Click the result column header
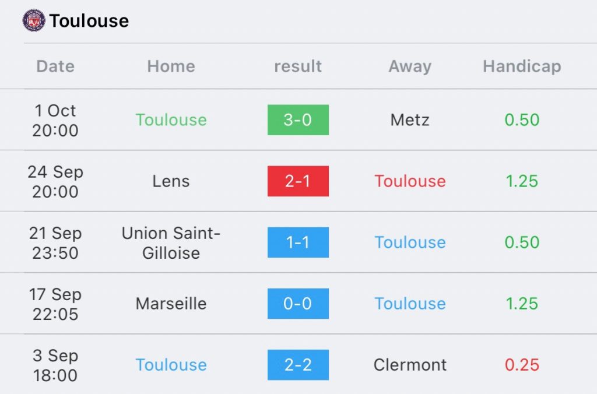 [x=298, y=66]
